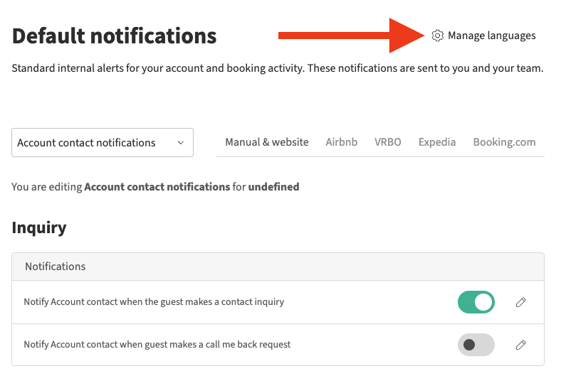The height and width of the screenshot is (381, 561).
Task: Select the Manual & website tab
Action: (x=267, y=142)
